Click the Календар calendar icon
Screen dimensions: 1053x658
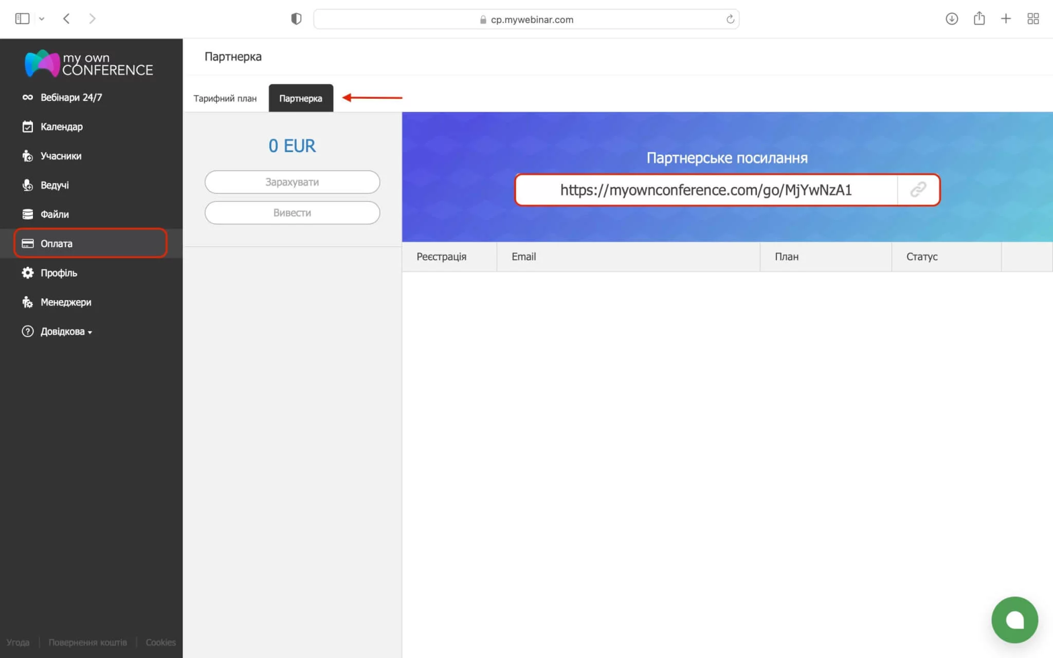coord(28,126)
